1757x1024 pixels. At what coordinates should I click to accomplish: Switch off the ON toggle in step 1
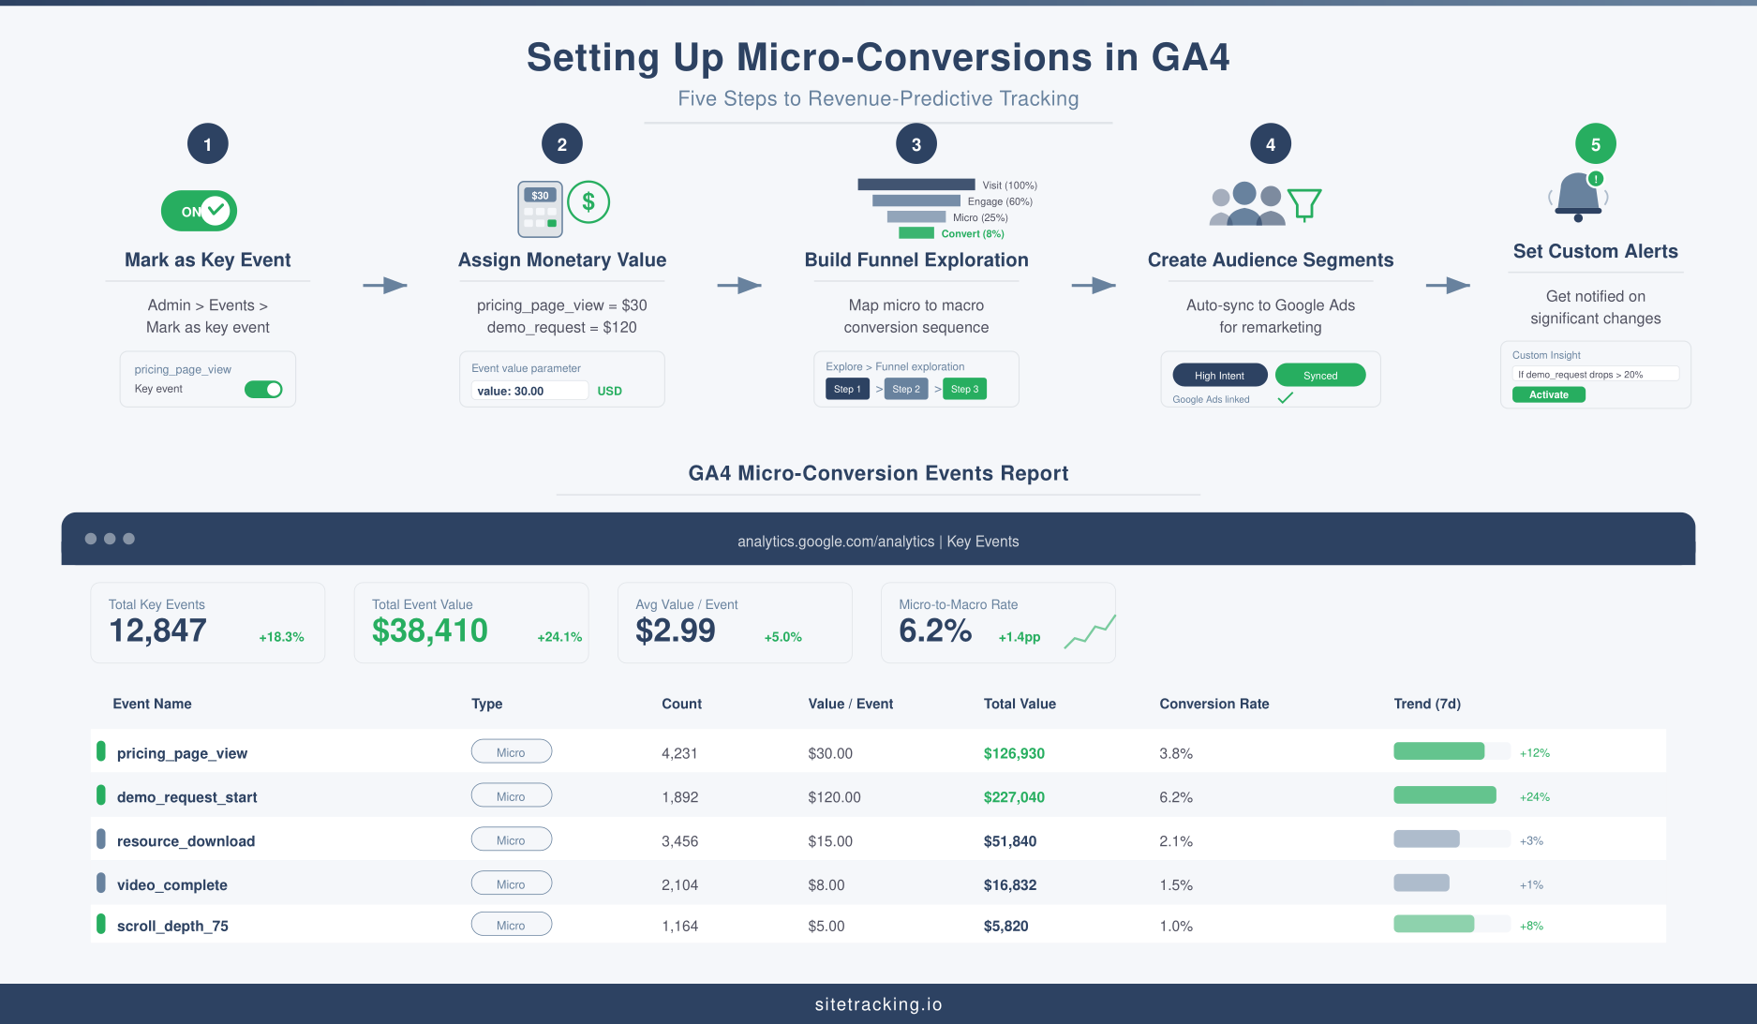point(198,211)
